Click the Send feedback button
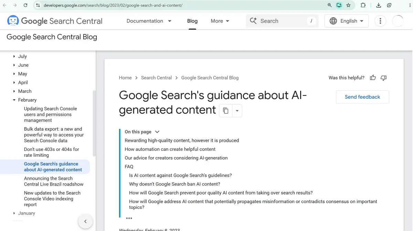 click(x=362, y=97)
